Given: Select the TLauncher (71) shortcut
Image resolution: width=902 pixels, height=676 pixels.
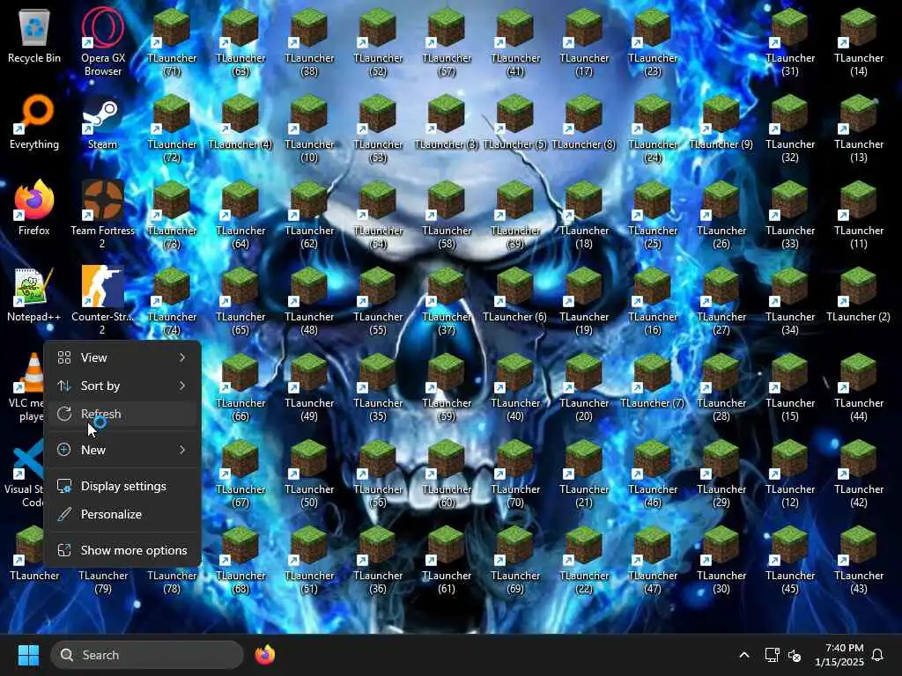Looking at the screenshot, I should click(172, 42).
